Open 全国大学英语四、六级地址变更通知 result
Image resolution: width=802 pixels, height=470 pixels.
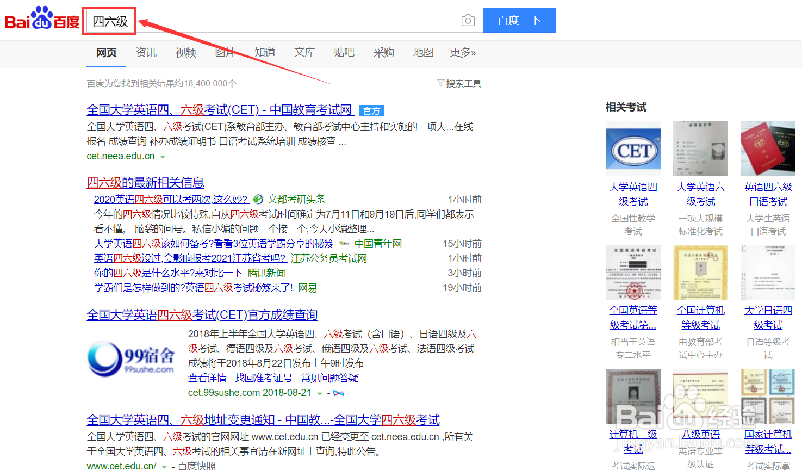(263, 420)
